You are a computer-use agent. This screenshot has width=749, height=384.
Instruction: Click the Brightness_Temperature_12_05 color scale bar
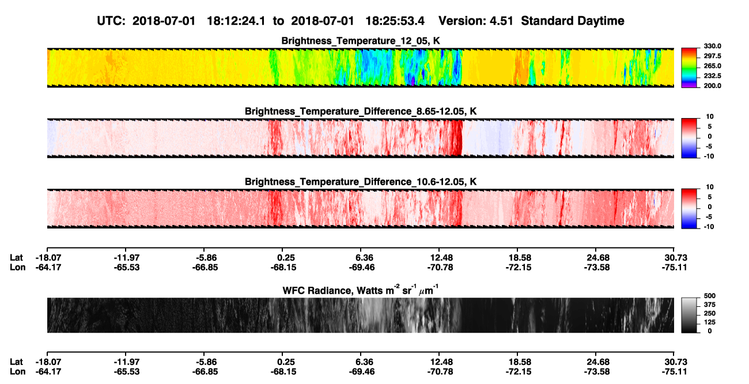[x=689, y=67]
